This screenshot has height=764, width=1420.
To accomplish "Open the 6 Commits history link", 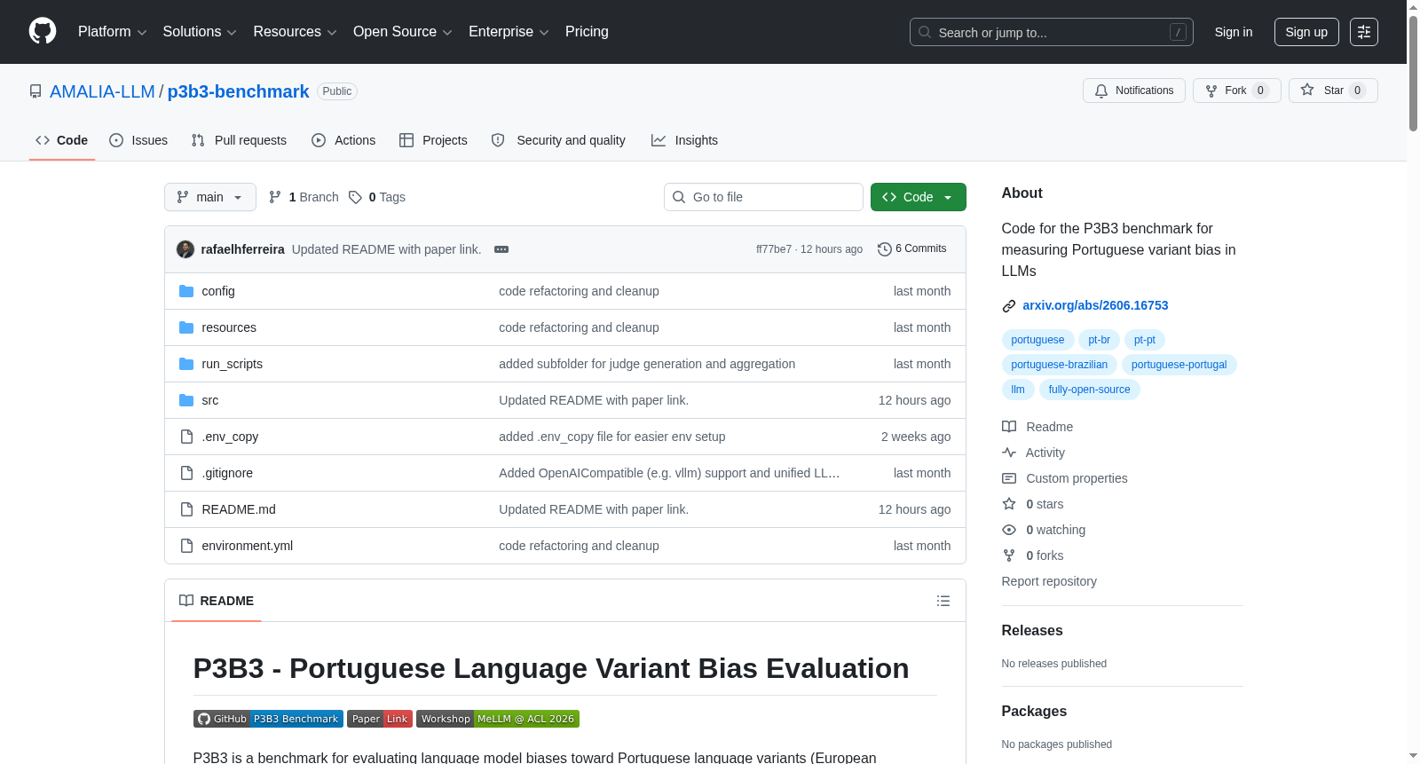I will (x=912, y=249).
